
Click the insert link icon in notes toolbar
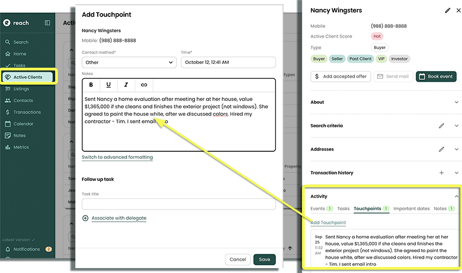point(144,85)
